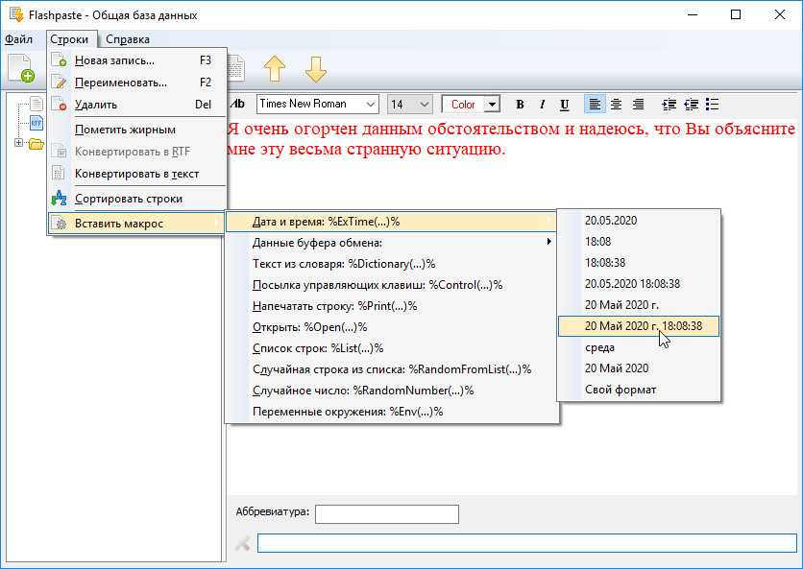Choose Новая запись... menu entry
The image size is (803, 569).
click(x=136, y=60)
